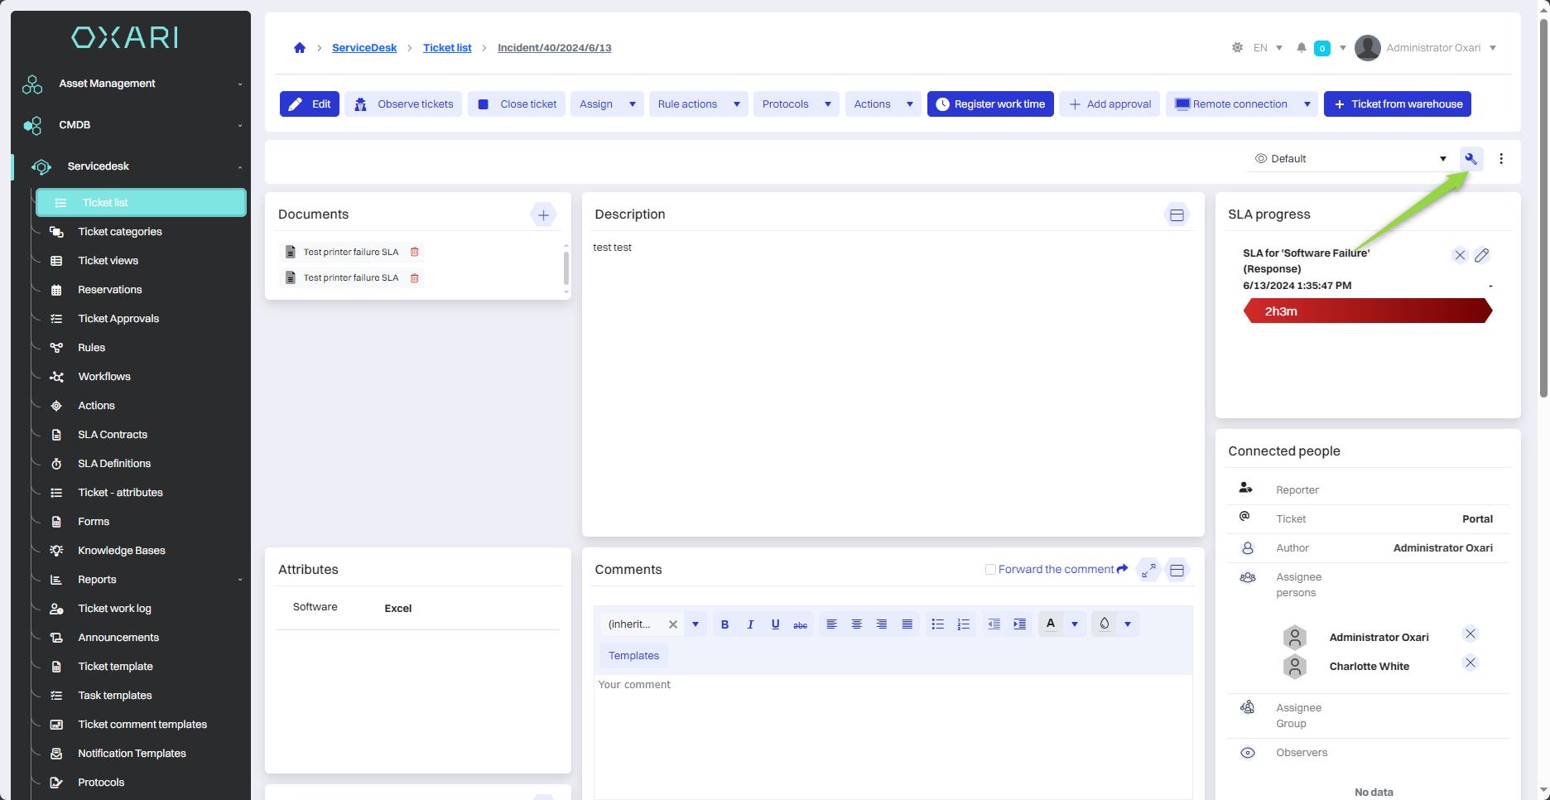Toggle italic formatting in comment editor
This screenshot has width=1550, height=800.
click(750, 624)
